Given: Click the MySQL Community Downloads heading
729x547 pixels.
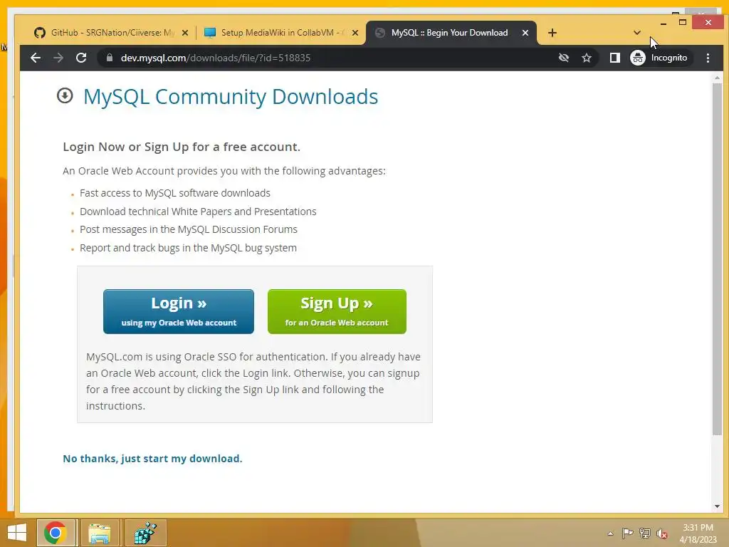Looking at the screenshot, I should [x=231, y=97].
